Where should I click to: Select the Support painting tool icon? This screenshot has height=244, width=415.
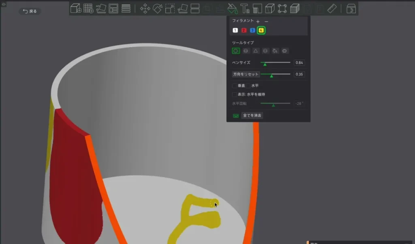[257, 9]
